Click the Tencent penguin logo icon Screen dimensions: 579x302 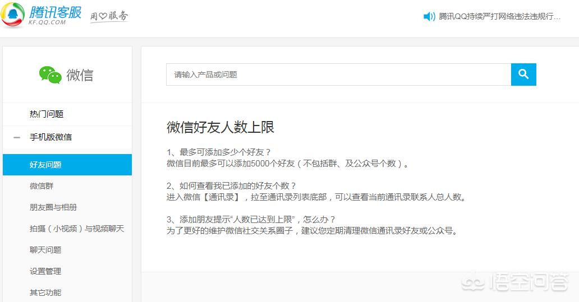[13, 15]
